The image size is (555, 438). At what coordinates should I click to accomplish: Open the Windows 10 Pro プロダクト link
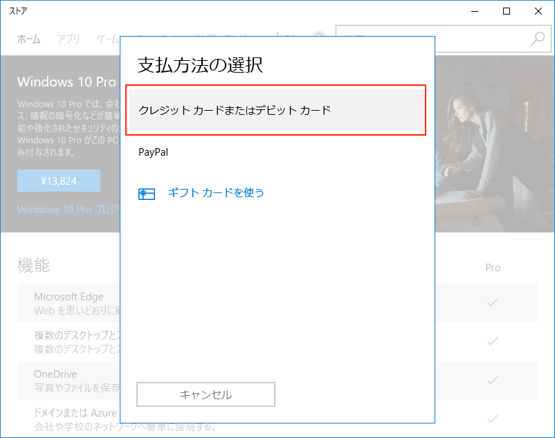[68, 210]
